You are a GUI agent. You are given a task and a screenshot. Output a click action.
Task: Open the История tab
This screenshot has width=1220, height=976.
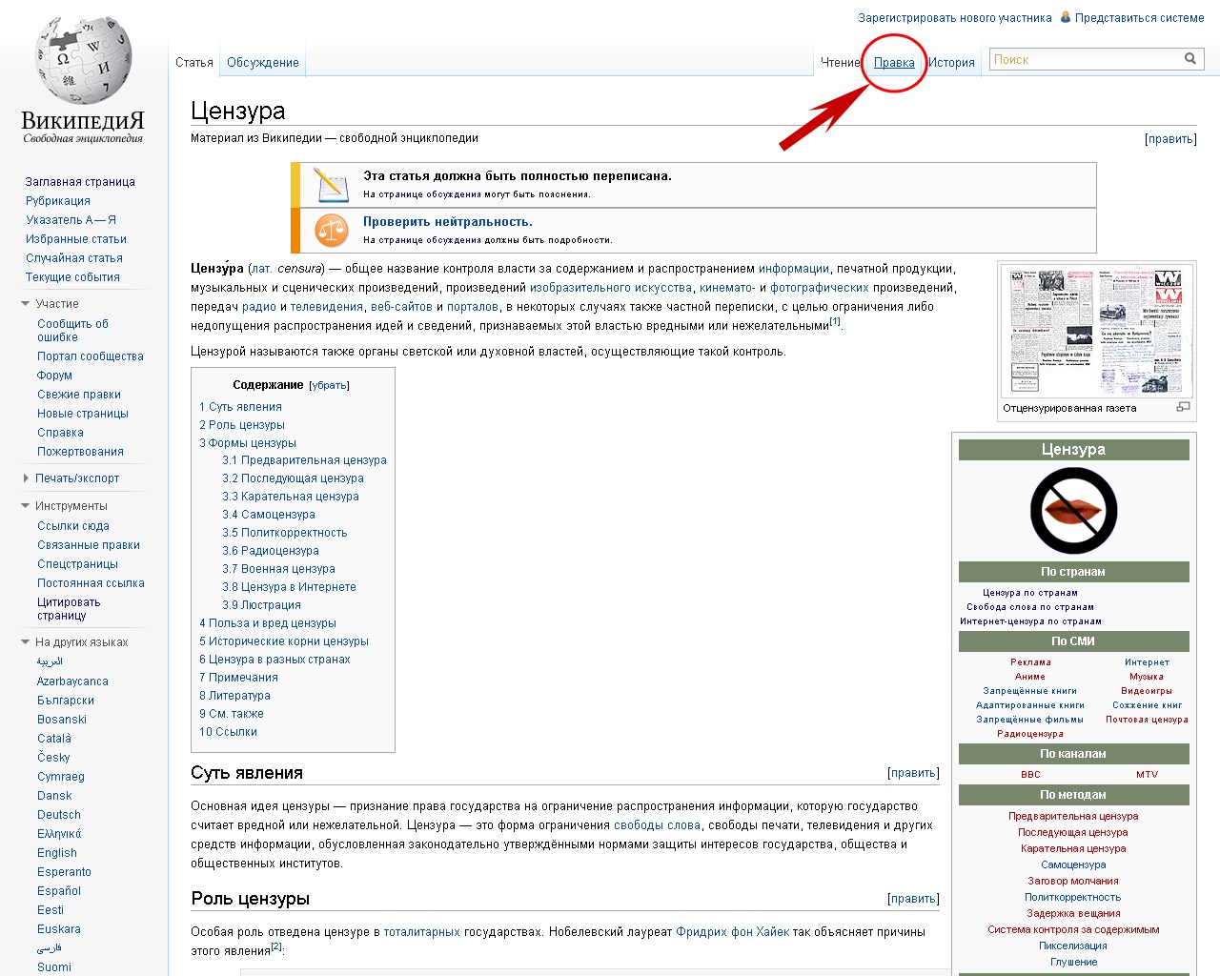coord(951,63)
